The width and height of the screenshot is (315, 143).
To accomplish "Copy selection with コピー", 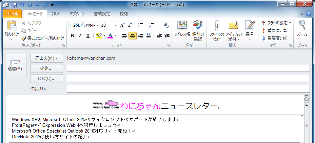I will pyautogui.click(x=29, y=31).
